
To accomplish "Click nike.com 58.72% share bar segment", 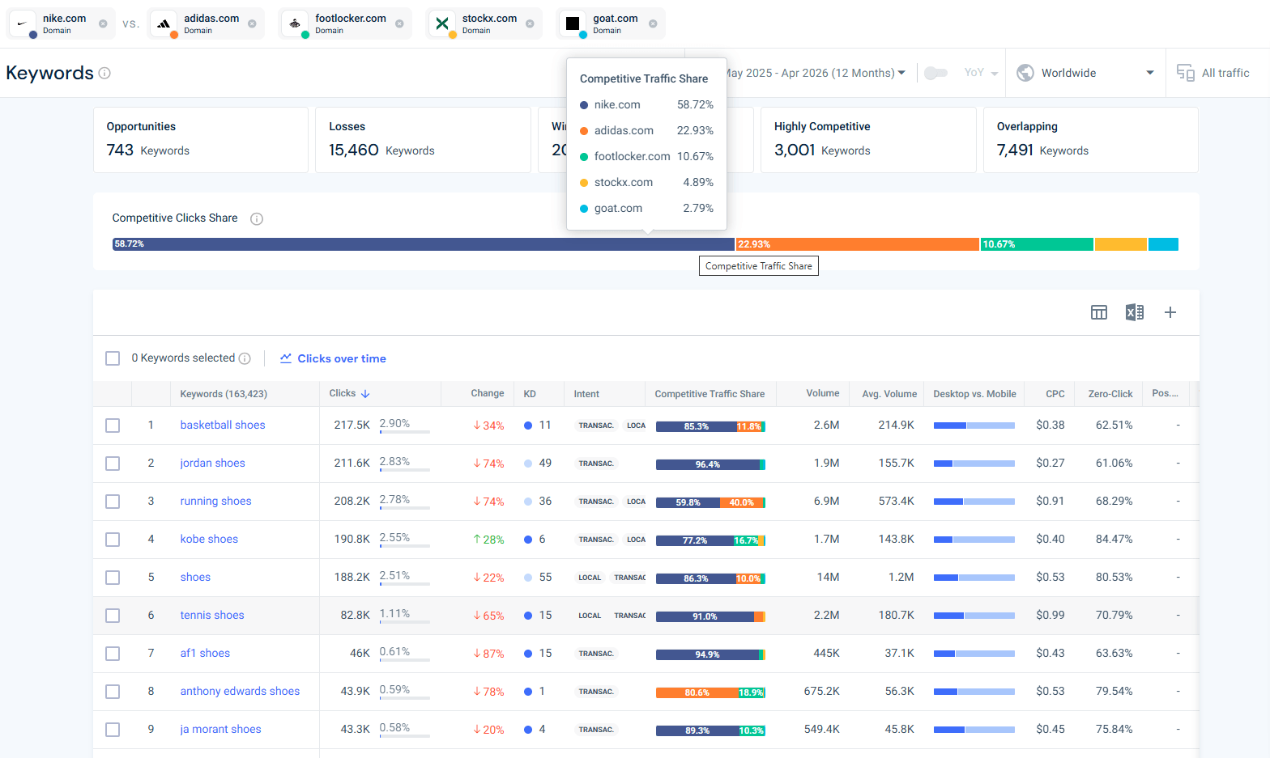I will click(x=424, y=244).
